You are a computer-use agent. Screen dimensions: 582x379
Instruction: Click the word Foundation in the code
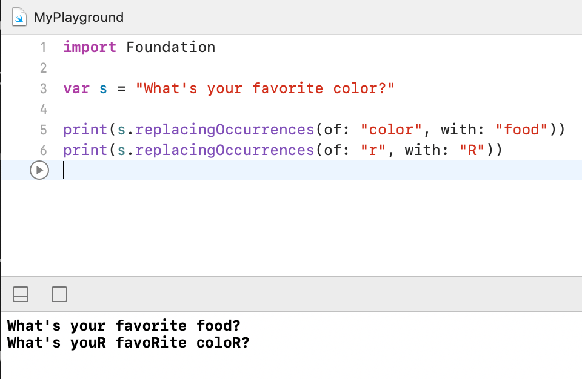pyautogui.click(x=170, y=47)
